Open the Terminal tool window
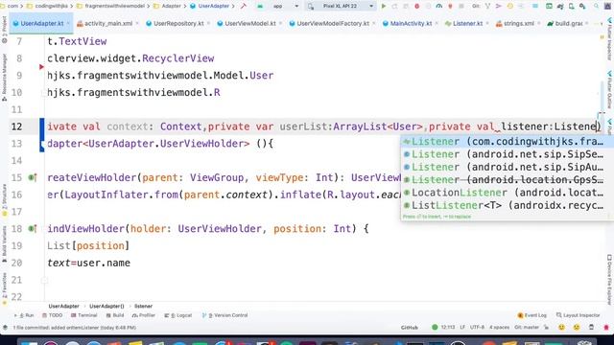Screen dimensions: 614x345 83,315
